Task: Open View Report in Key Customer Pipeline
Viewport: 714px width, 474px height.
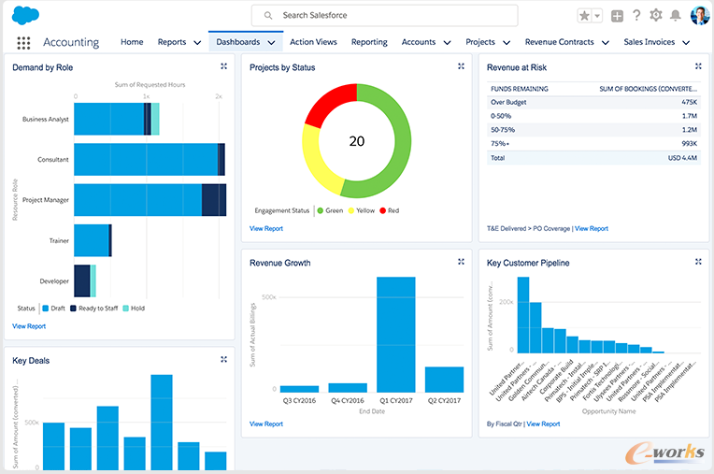Action: pyautogui.click(x=543, y=424)
